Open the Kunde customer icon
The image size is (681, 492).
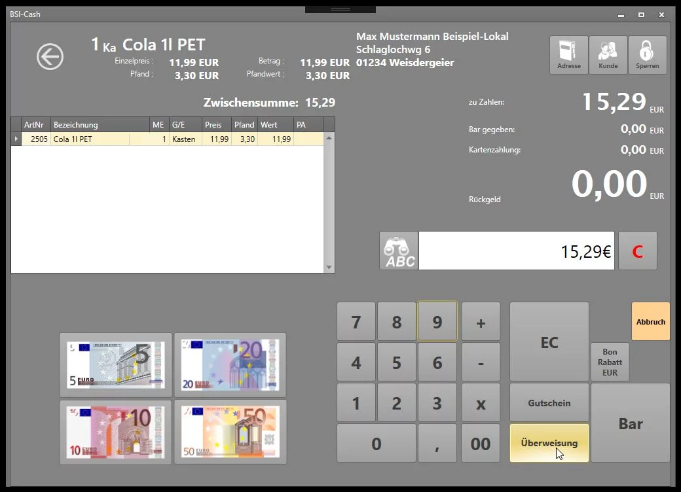point(608,55)
